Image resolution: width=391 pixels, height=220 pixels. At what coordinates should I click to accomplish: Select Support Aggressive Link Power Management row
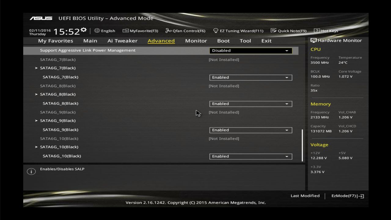point(161,50)
